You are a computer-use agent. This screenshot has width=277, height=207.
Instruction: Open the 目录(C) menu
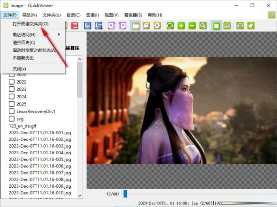point(73,15)
